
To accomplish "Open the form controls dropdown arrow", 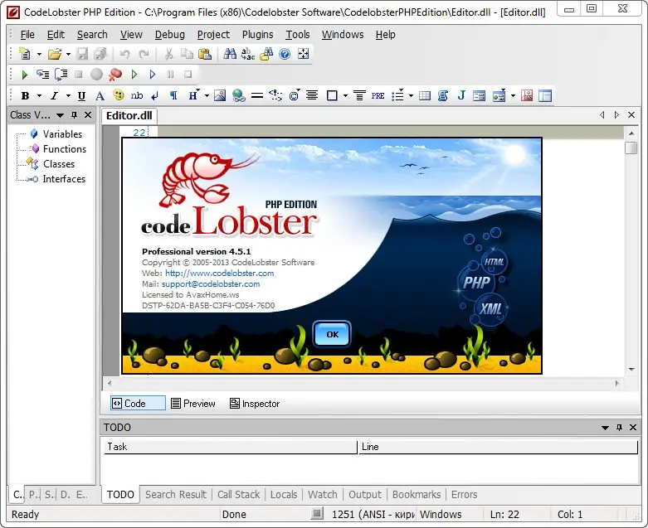I will pyautogui.click(x=513, y=96).
